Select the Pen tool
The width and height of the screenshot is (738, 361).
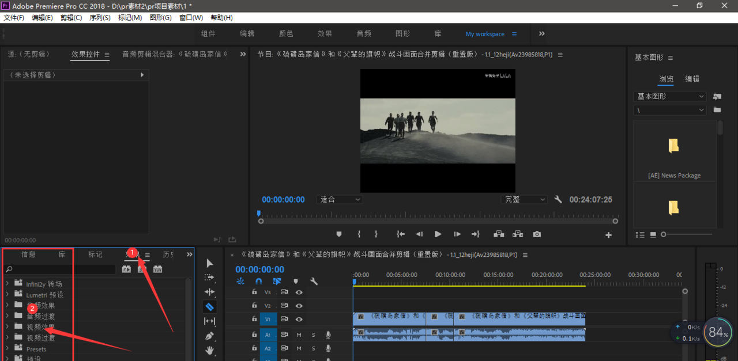pyautogui.click(x=209, y=336)
